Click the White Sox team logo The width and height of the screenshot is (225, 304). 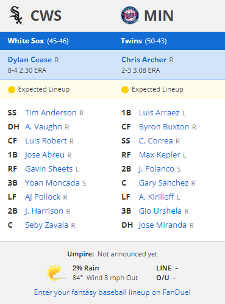[16, 15]
